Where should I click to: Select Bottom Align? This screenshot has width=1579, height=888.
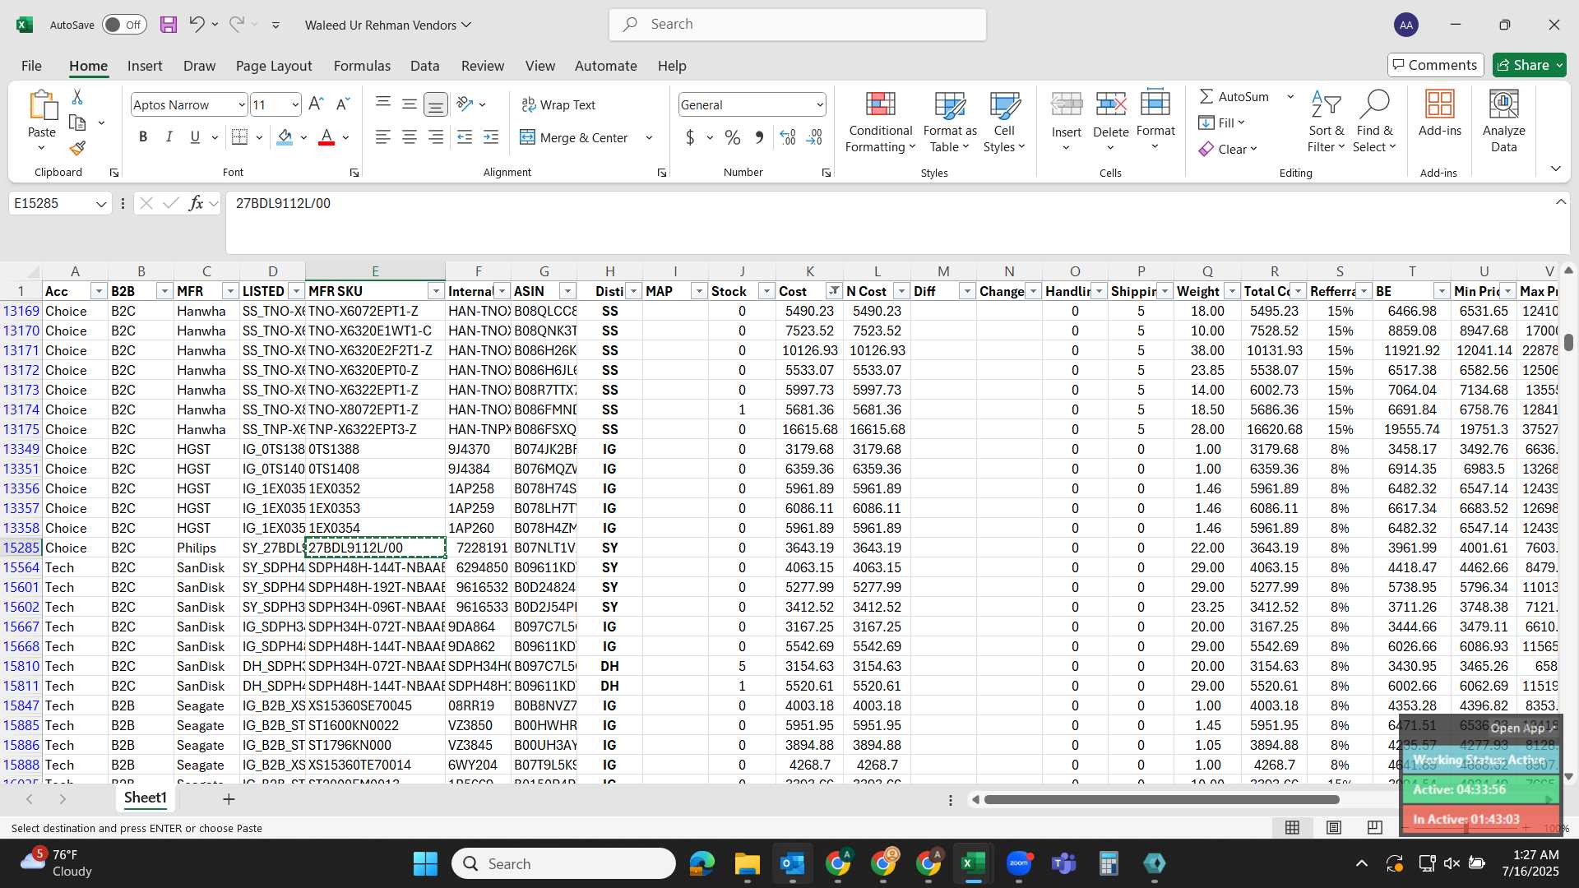pyautogui.click(x=436, y=104)
